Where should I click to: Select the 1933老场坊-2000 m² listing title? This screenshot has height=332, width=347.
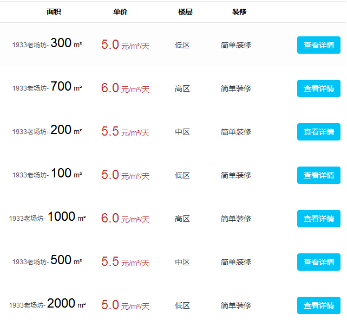[x=47, y=304]
